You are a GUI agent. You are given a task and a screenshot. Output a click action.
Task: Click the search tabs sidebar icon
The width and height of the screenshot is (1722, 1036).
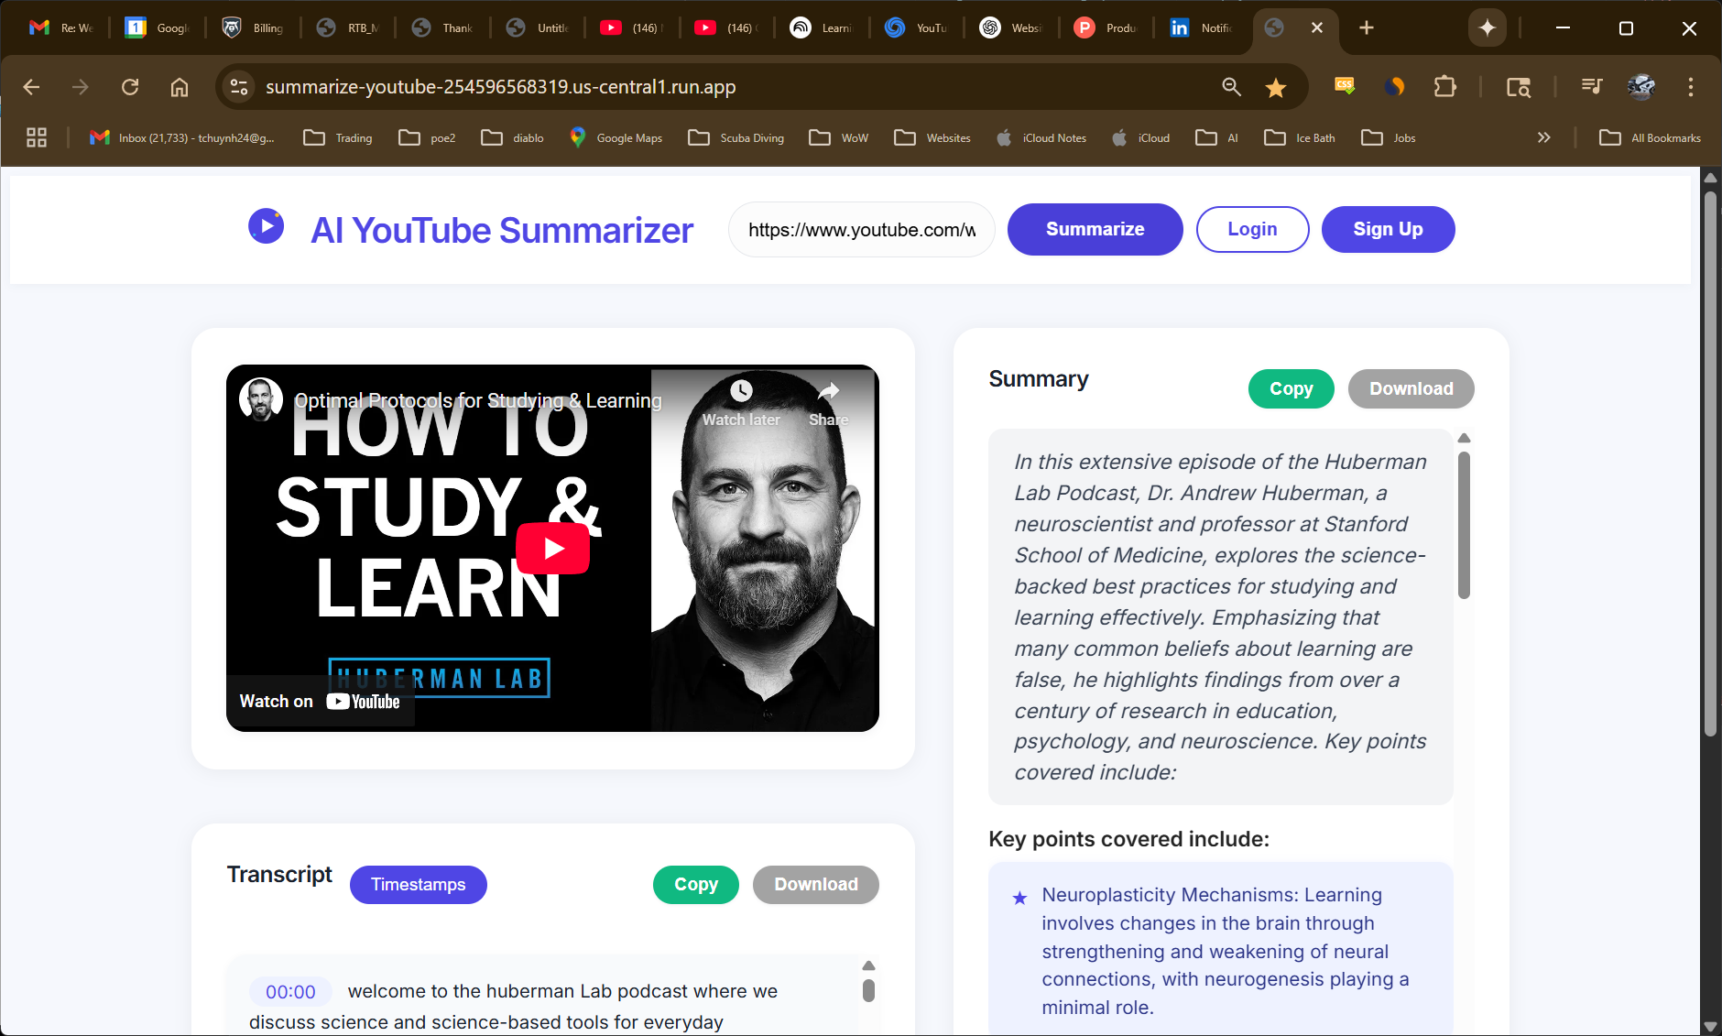click(x=1519, y=87)
